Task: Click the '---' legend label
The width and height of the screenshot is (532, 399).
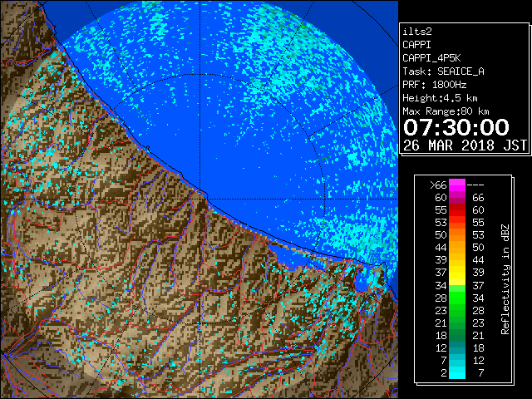Action: [475, 185]
